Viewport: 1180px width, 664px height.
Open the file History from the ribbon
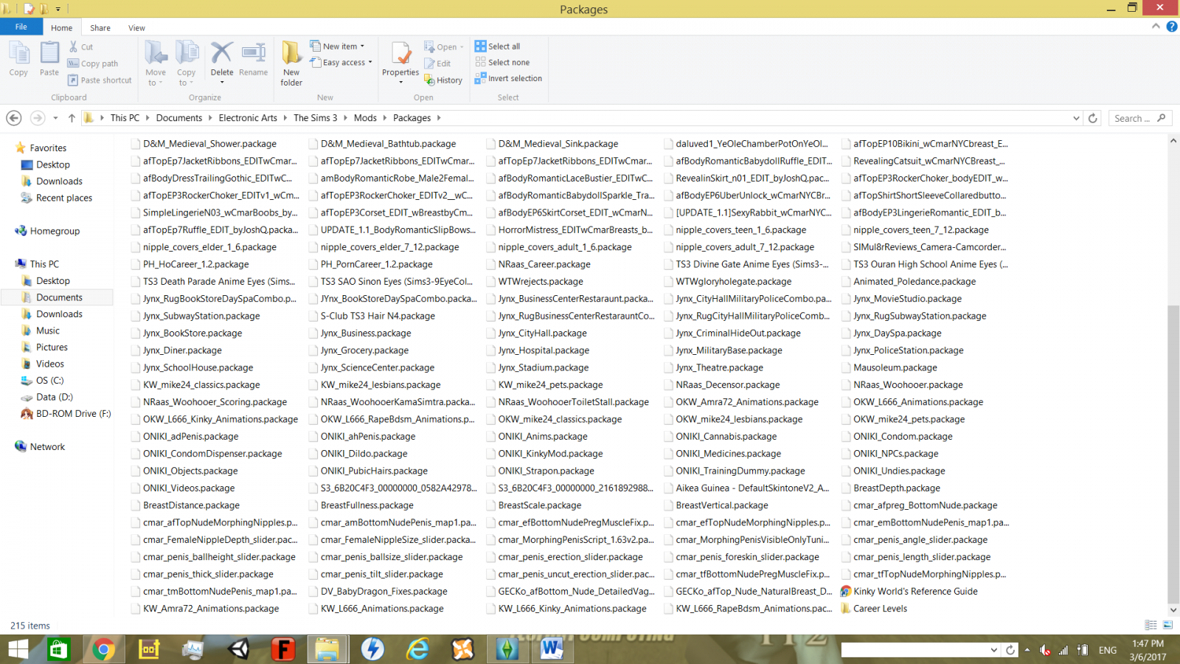[x=443, y=80]
